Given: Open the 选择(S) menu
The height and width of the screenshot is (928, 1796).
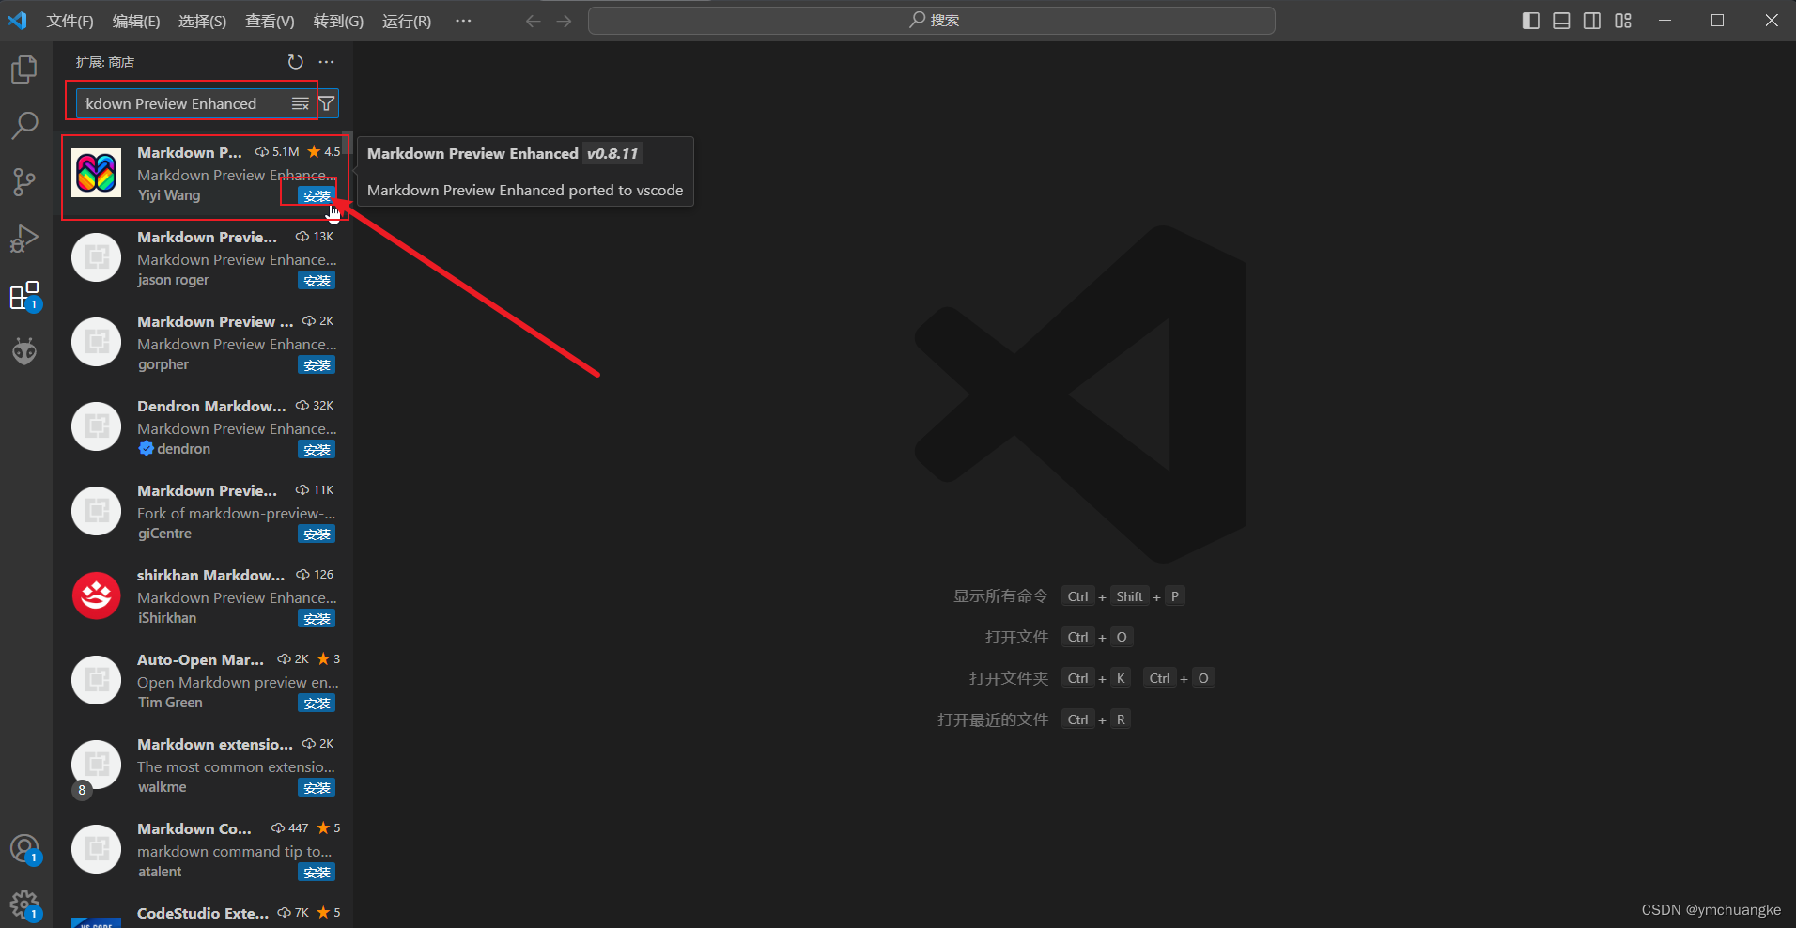Looking at the screenshot, I should [x=202, y=21].
